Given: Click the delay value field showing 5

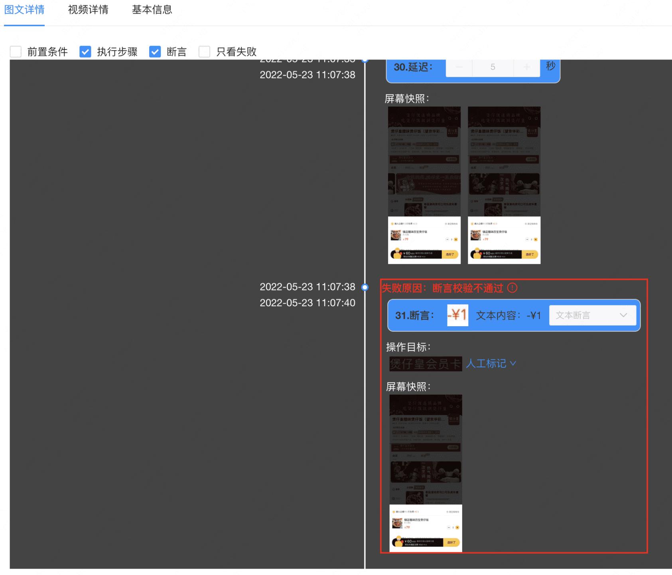Looking at the screenshot, I should [493, 67].
